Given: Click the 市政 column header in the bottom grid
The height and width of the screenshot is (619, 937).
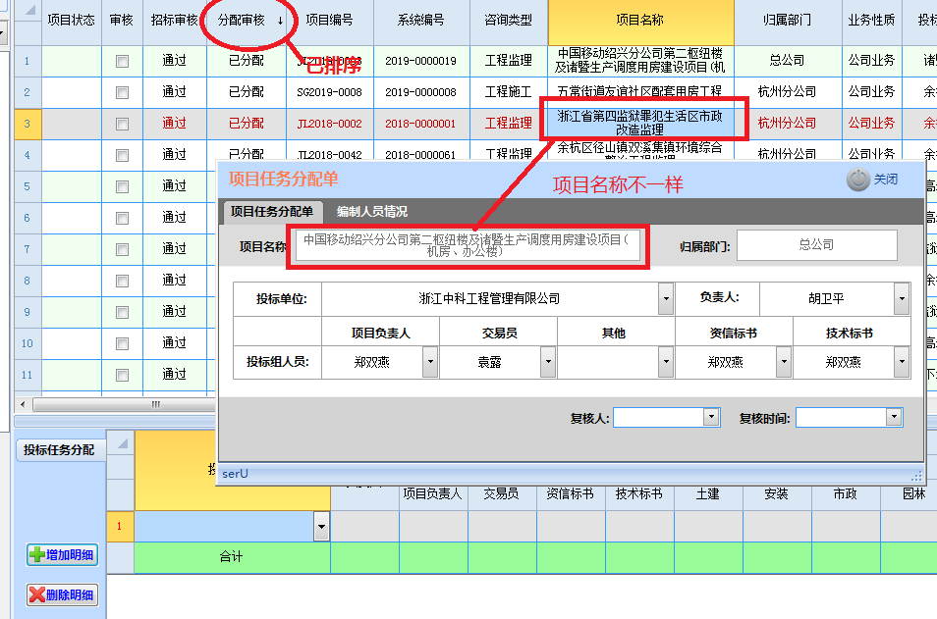Looking at the screenshot, I should pos(846,494).
